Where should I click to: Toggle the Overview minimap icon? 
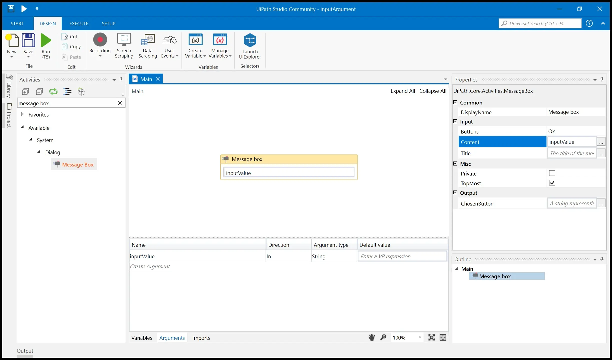(x=443, y=337)
